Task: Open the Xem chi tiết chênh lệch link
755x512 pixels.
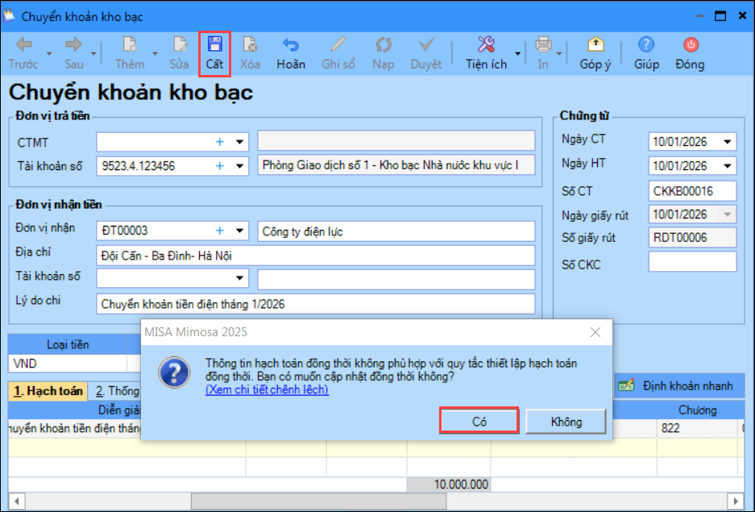Action: (267, 389)
